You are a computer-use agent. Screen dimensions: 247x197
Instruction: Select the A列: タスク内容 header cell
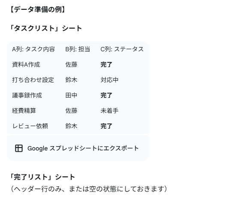click(33, 49)
